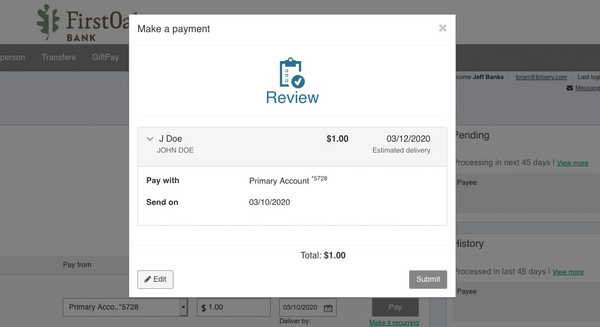Click the Edit button with pencil
The height and width of the screenshot is (327, 600).
(x=155, y=279)
